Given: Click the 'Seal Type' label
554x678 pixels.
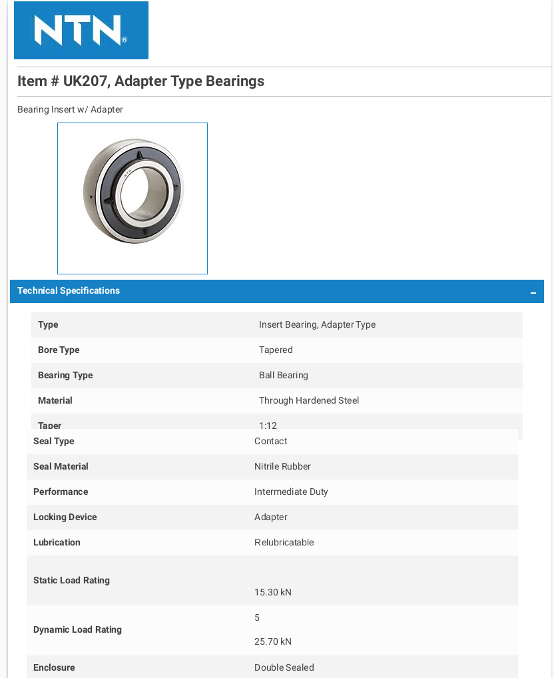Looking at the screenshot, I should tap(53, 441).
